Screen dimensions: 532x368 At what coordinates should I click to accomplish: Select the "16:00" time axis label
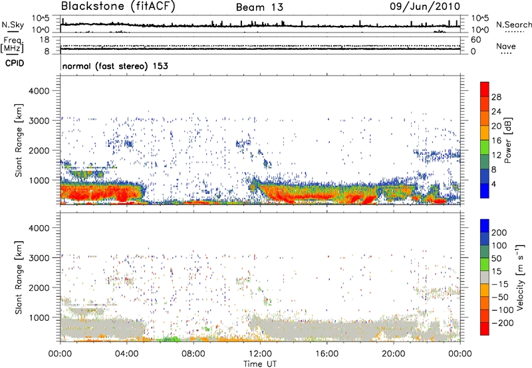[x=327, y=354]
